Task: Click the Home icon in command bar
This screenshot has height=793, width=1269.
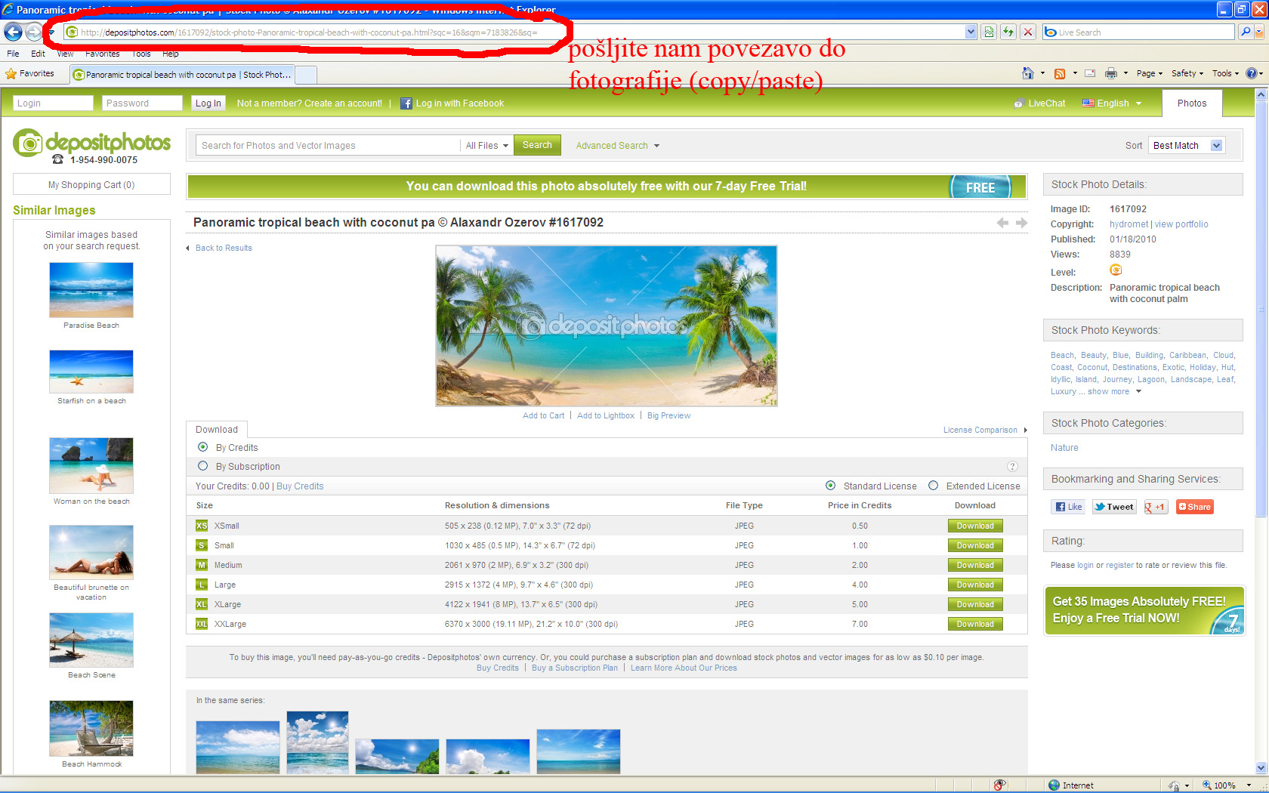Action: coord(1028,73)
